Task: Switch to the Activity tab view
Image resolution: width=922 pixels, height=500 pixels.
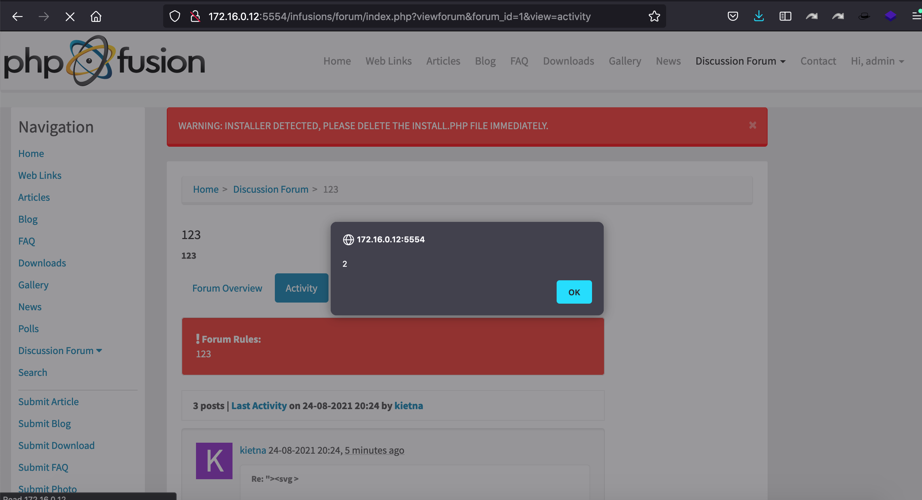Action: click(x=301, y=288)
